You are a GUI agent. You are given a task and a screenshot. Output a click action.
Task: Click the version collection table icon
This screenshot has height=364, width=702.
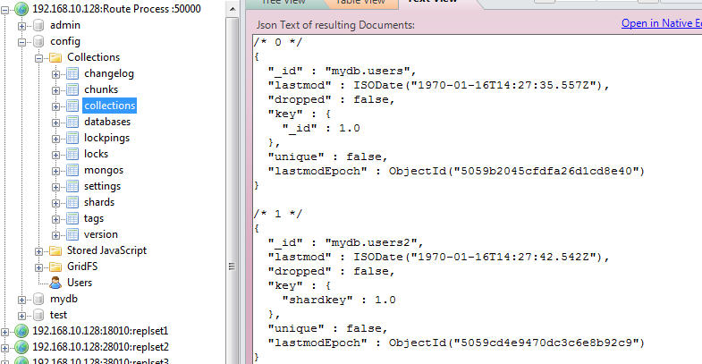[x=72, y=234]
